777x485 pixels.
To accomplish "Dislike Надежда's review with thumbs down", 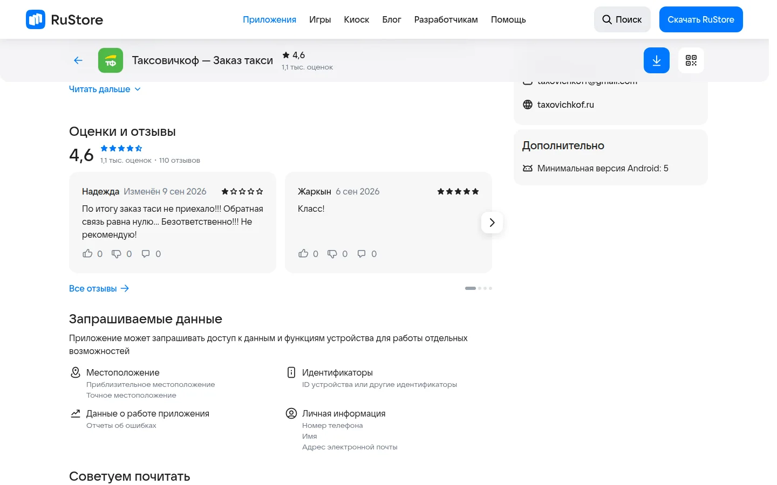I will (x=117, y=254).
